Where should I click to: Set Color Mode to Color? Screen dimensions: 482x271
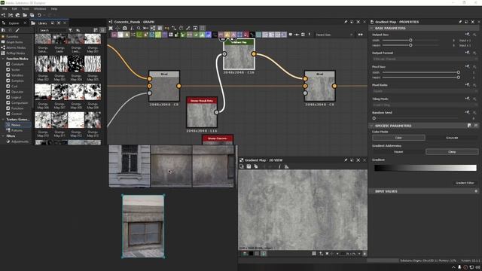point(398,138)
